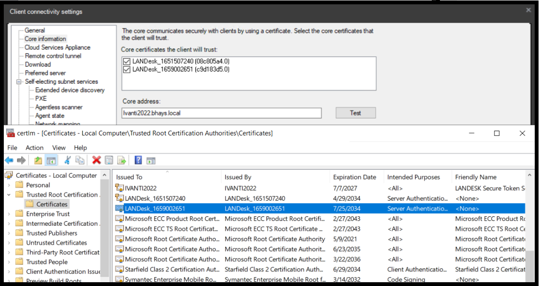Show the action pane via the rightmost toolbar icon
This screenshot has width=539, height=286.
click(x=151, y=160)
